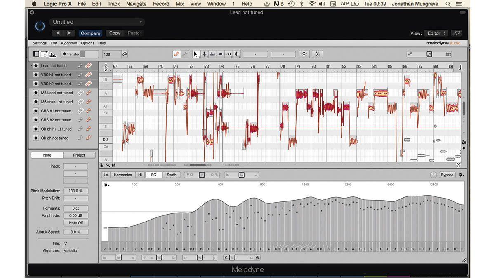Click the tempo field showing 138
495x278 pixels.
click(111, 54)
